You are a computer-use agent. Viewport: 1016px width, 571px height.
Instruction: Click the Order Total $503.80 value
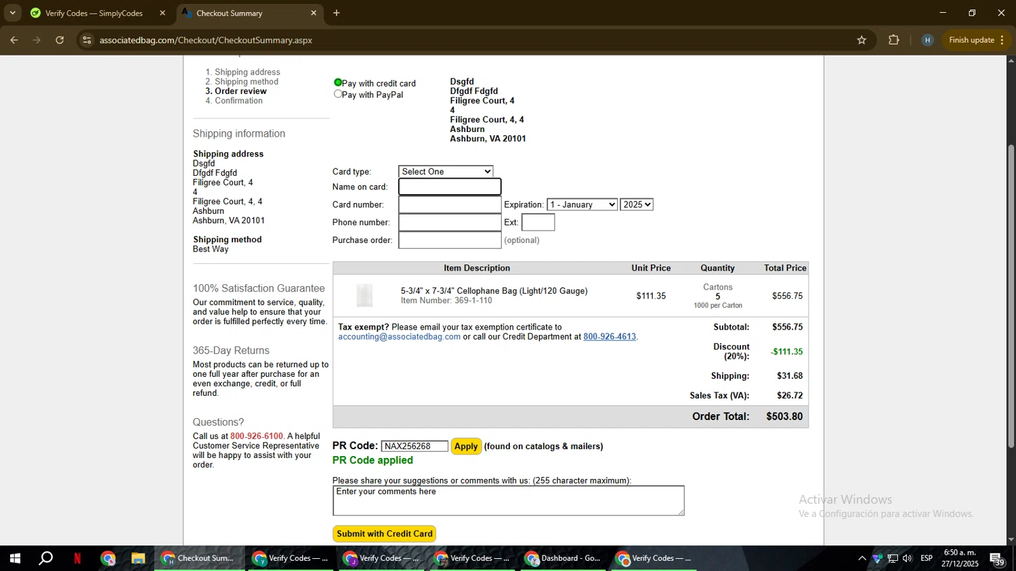(784, 417)
